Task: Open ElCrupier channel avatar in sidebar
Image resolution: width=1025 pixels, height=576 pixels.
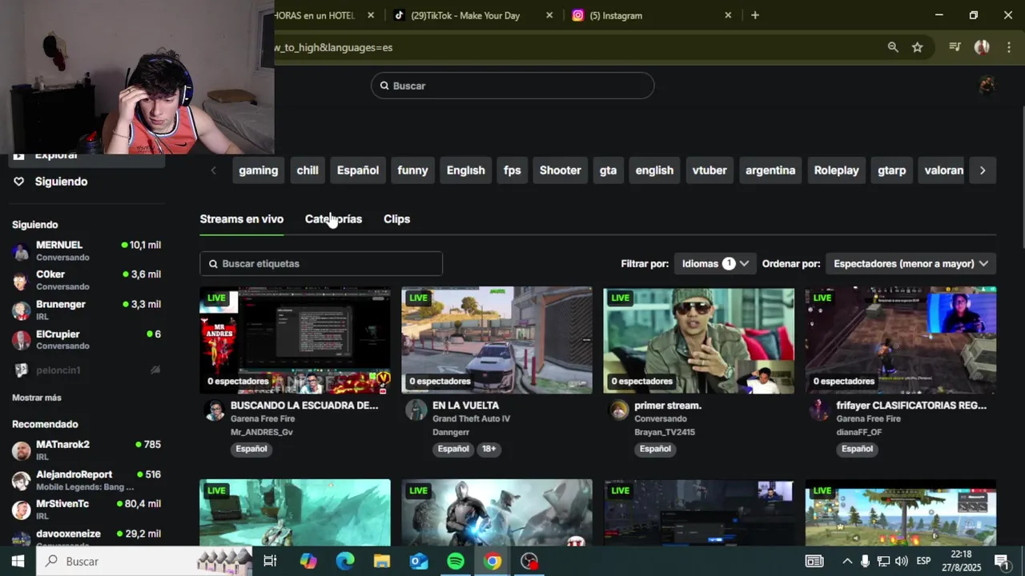Action: coord(22,340)
